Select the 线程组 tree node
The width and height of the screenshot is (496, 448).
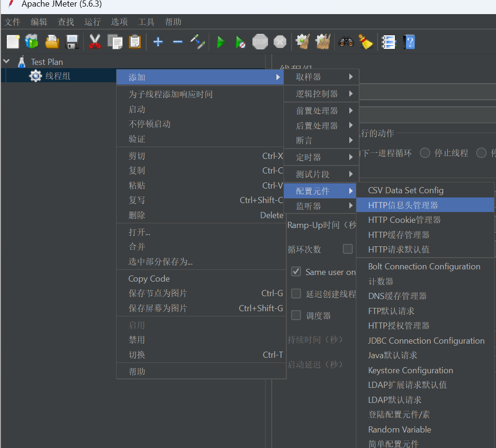(58, 76)
